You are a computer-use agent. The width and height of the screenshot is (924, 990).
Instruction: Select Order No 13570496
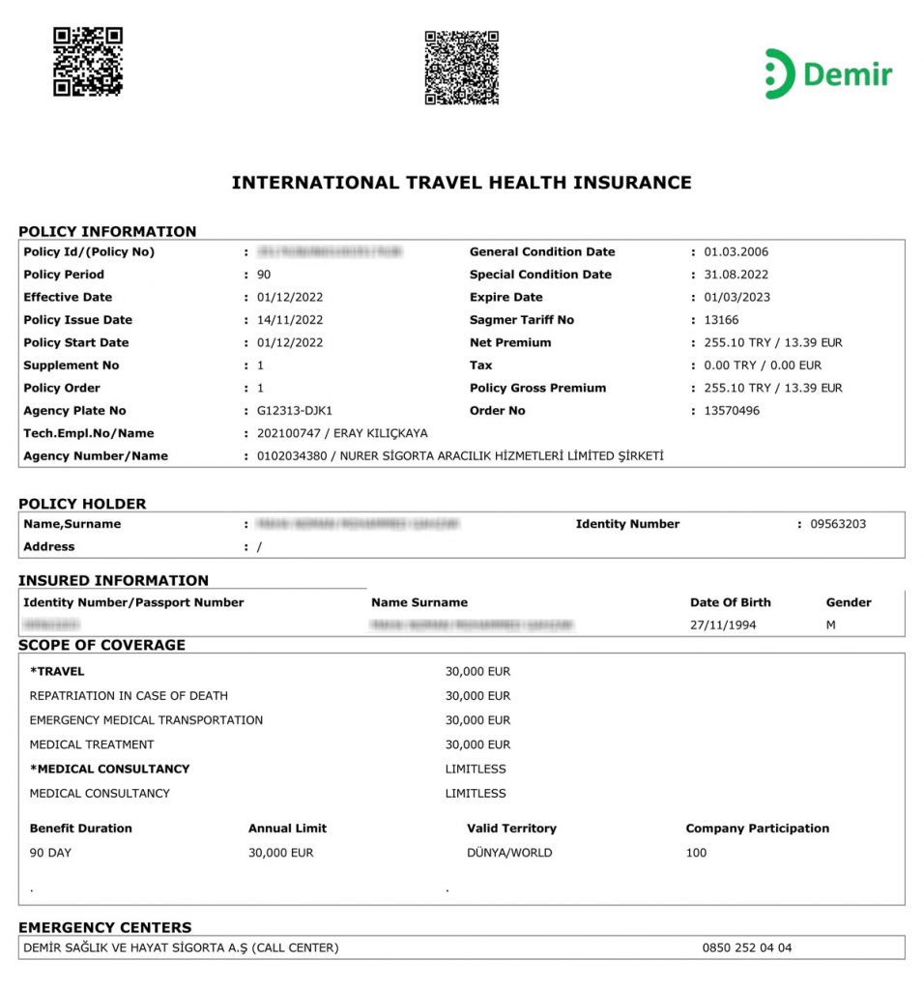pos(732,411)
